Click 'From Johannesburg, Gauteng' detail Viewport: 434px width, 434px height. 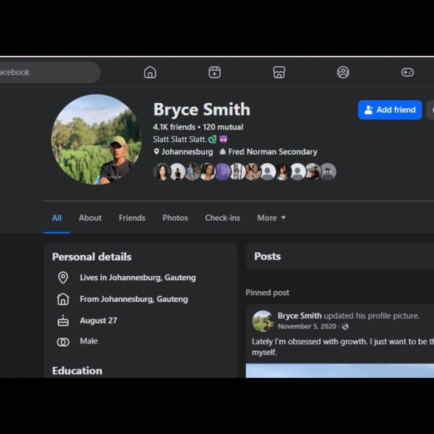point(134,299)
